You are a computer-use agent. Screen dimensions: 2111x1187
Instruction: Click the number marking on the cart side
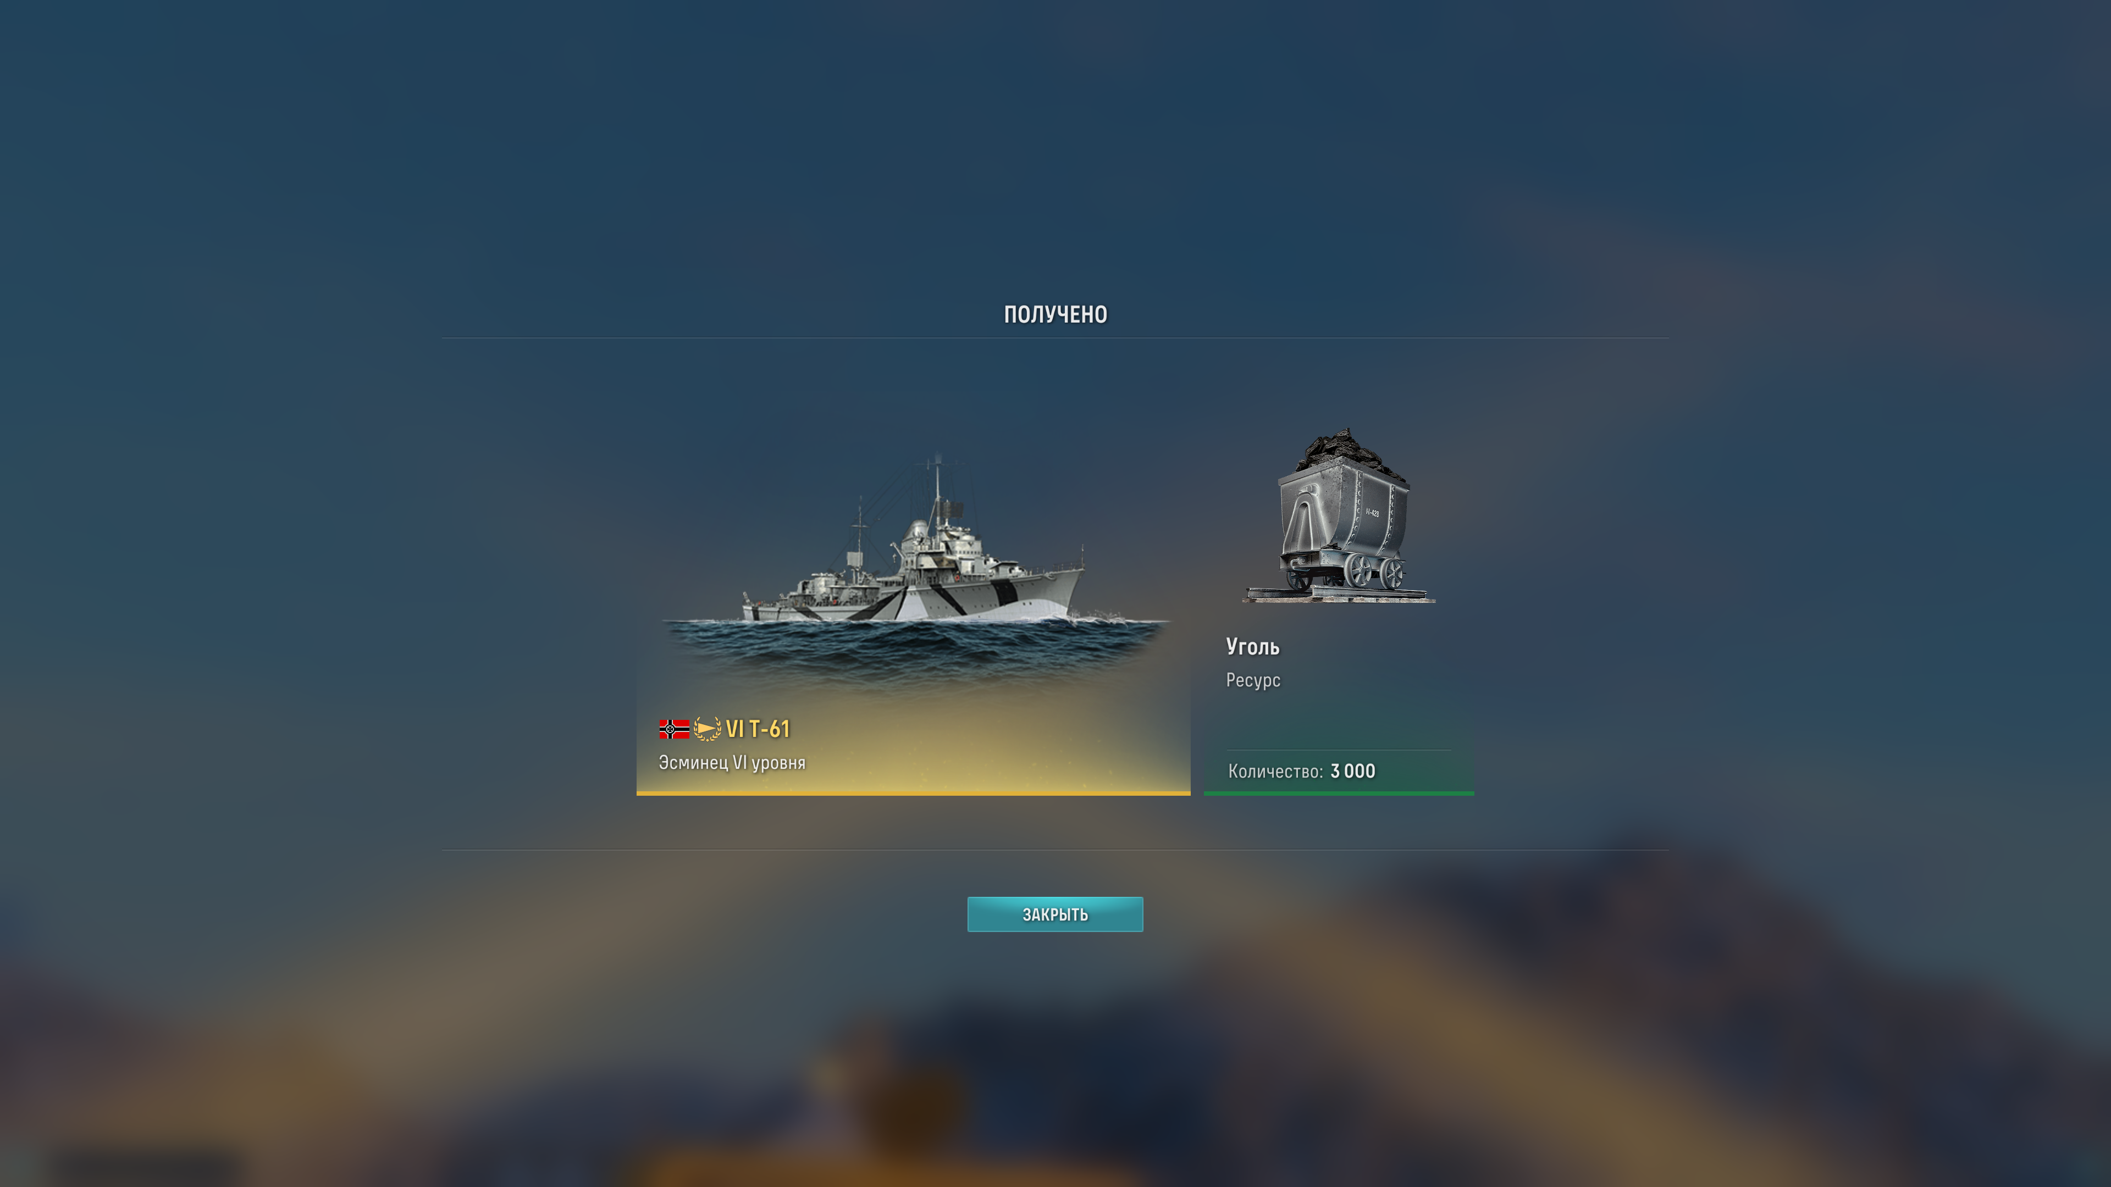click(1372, 513)
